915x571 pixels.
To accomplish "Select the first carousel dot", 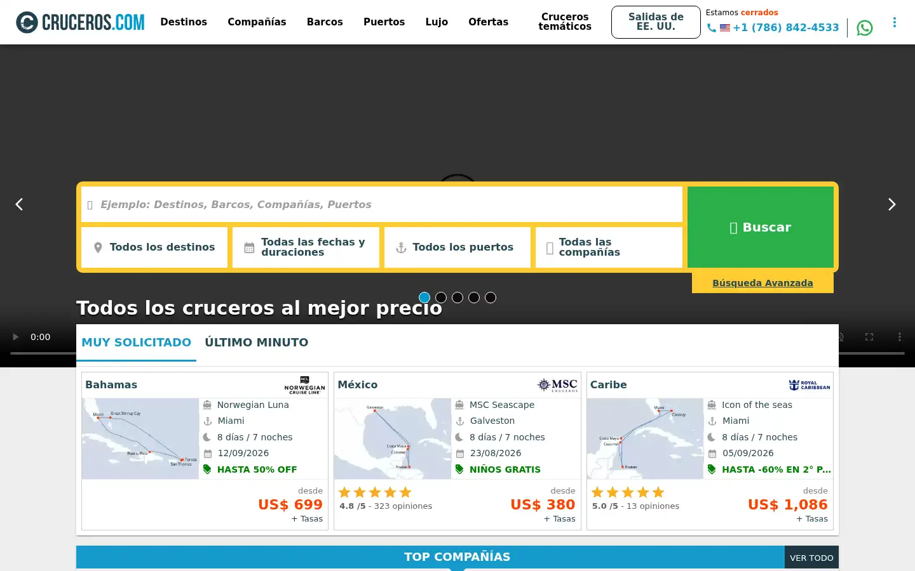I will point(424,298).
